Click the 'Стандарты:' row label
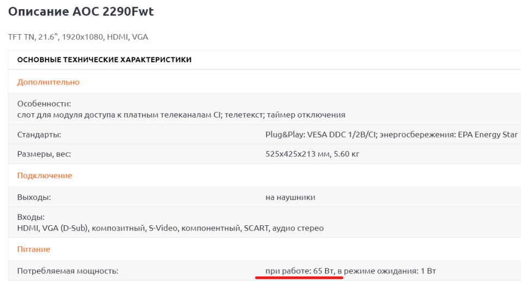521x281 pixels. (x=39, y=135)
